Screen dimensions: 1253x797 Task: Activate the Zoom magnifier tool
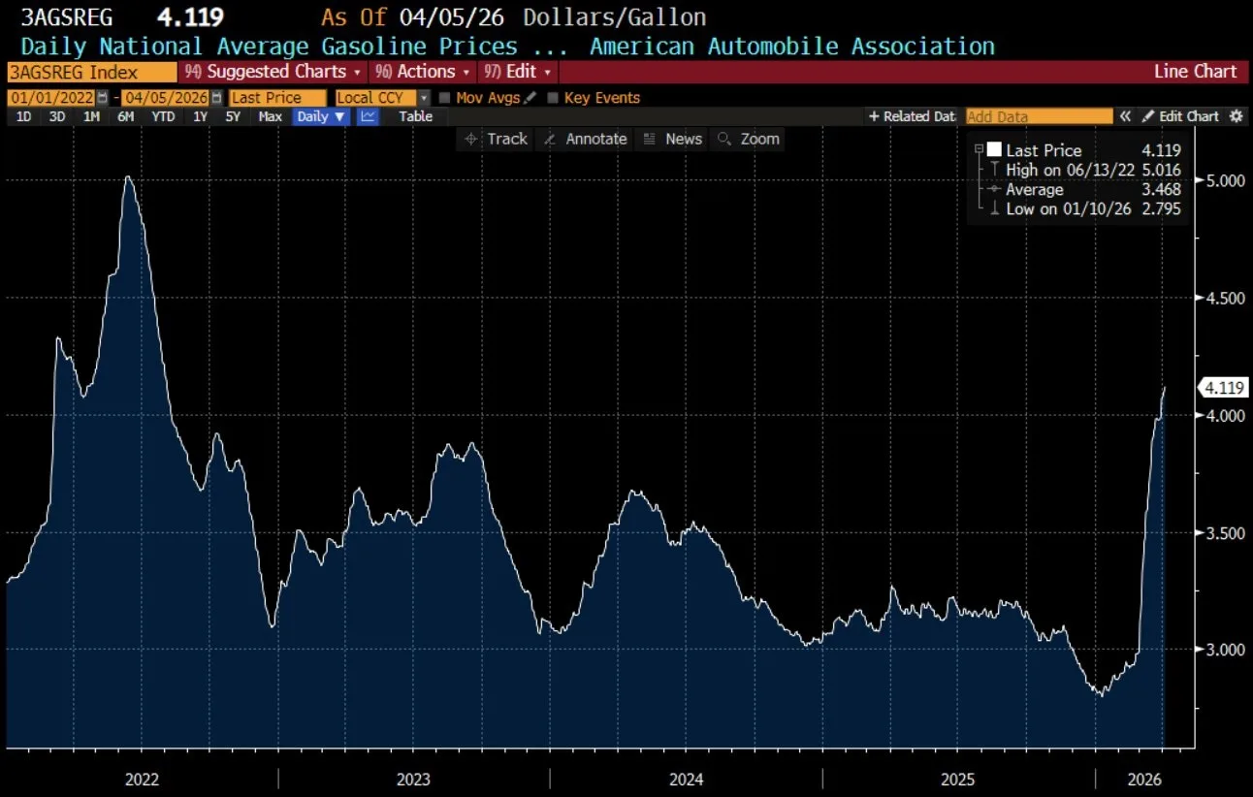pos(749,139)
